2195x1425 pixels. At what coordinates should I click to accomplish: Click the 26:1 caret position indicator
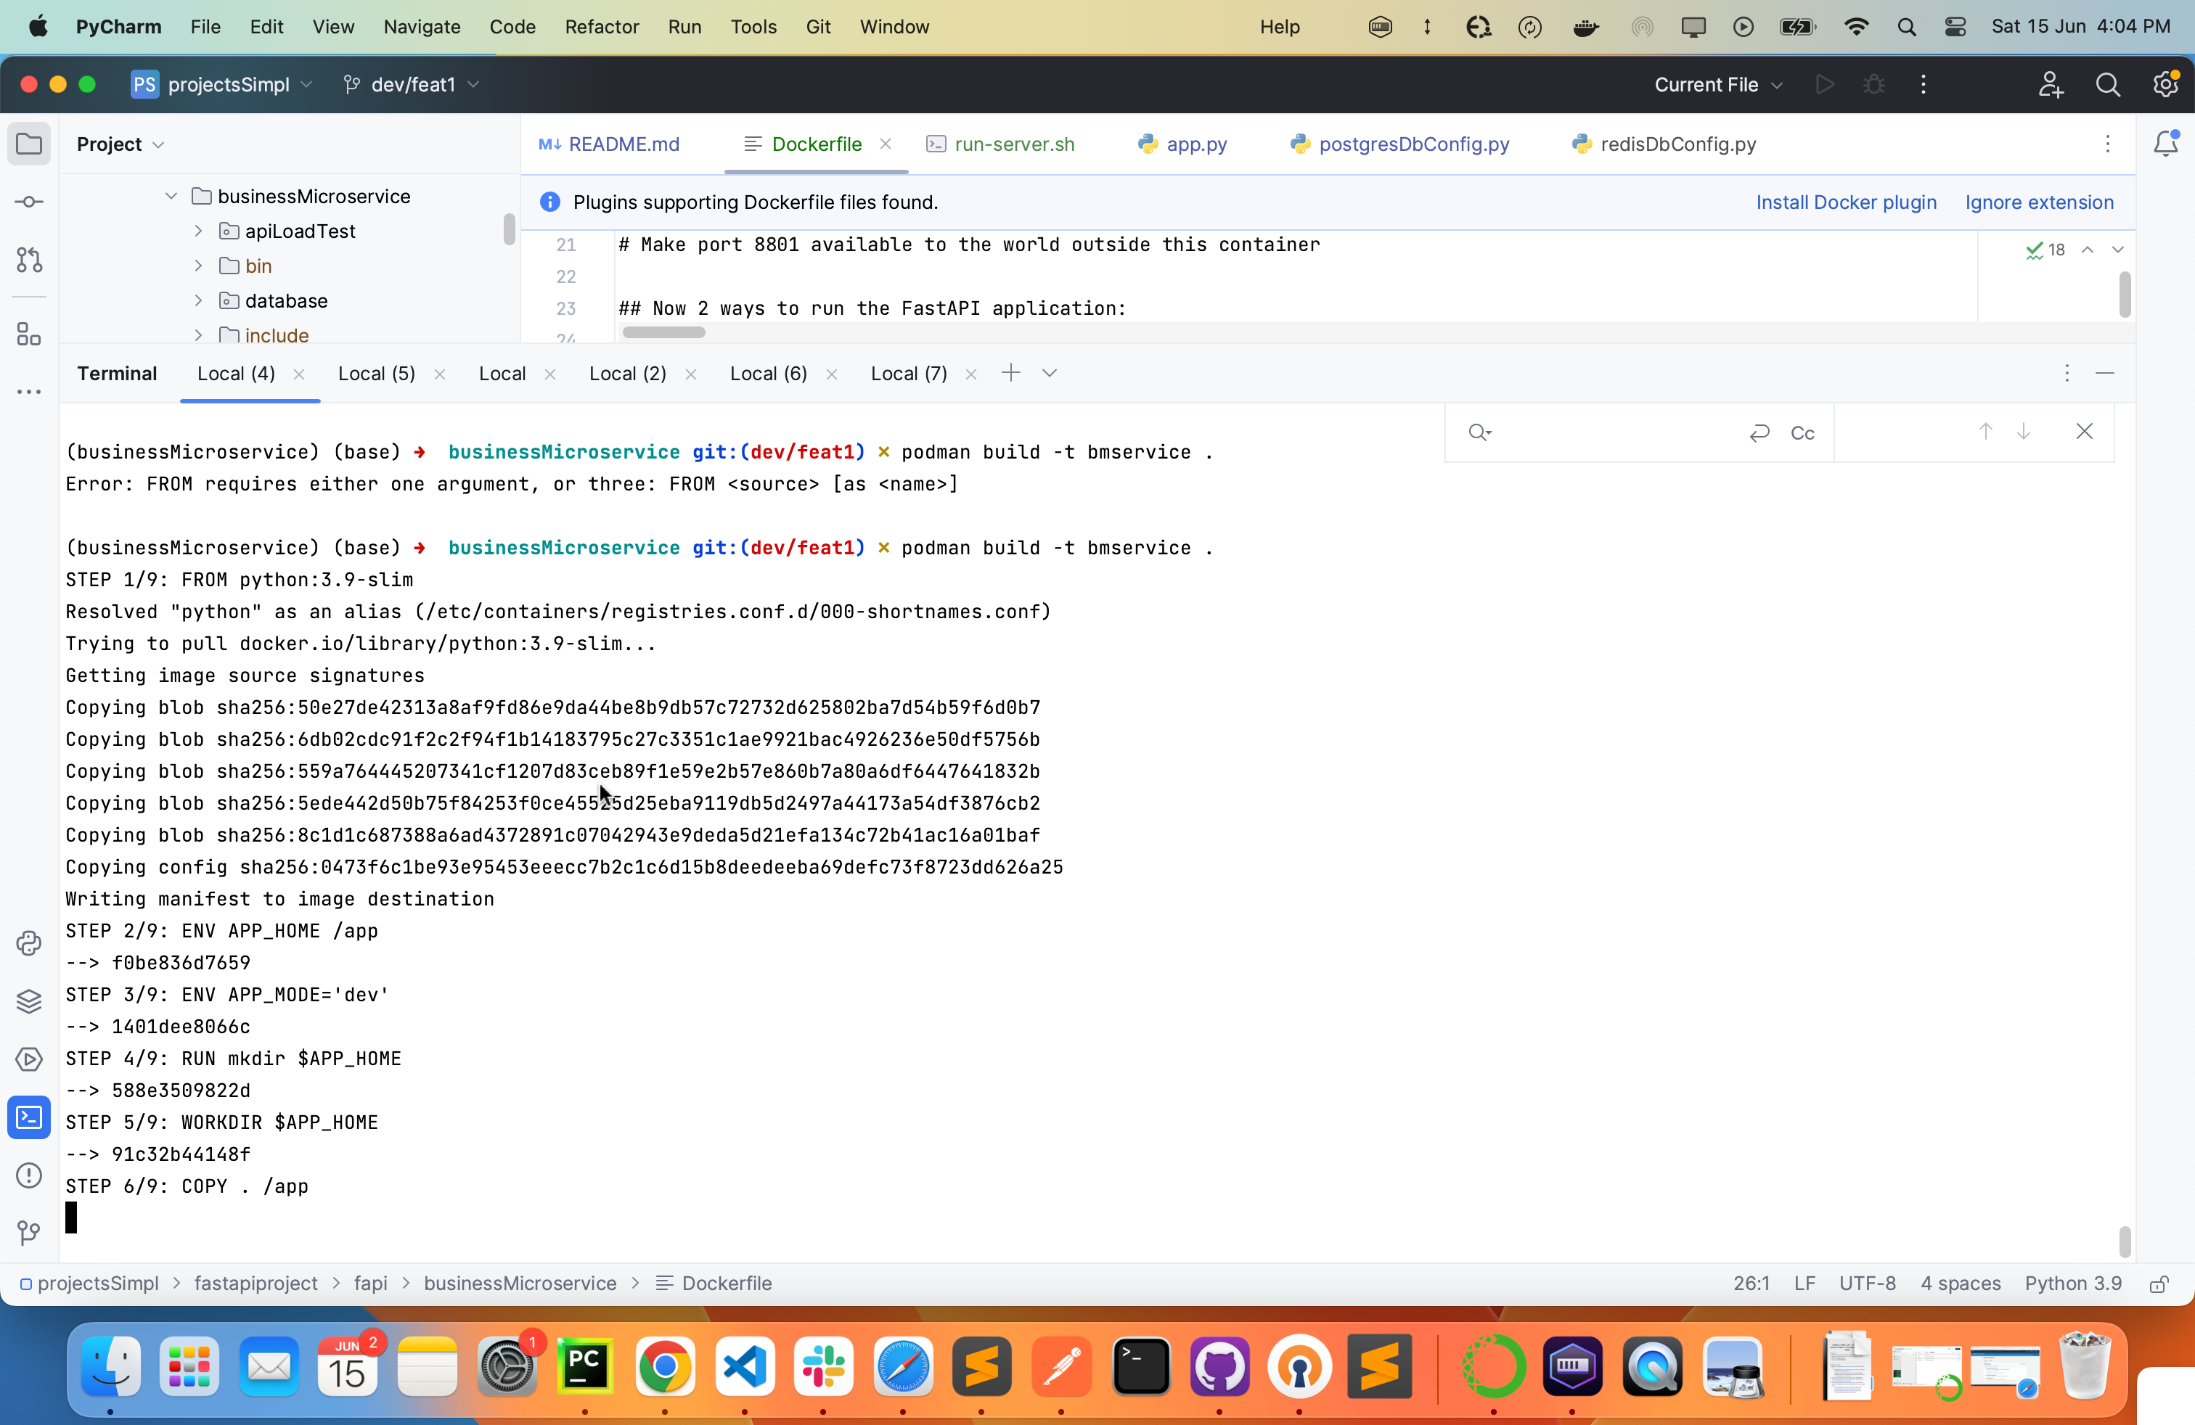tap(1751, 1284)
